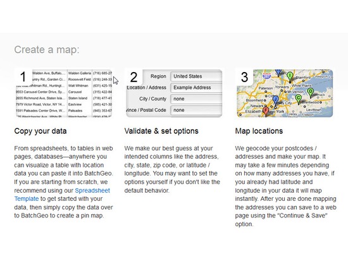348x278 pixels.
Task: Click the 'Staten Island' name cell
Action: tap(78, 98)
